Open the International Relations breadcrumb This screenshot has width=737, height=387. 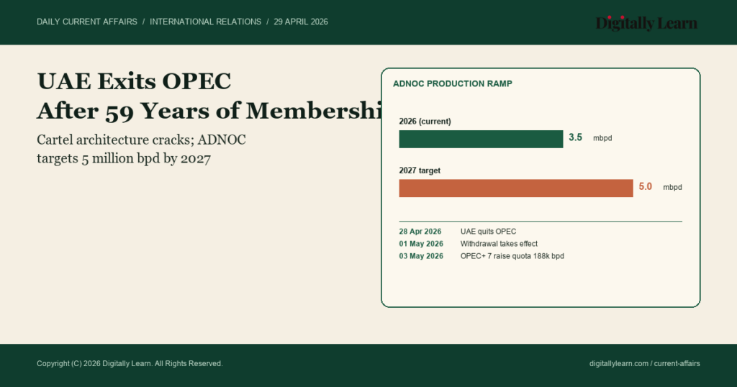pyautogui.click(x=205, y=22)
